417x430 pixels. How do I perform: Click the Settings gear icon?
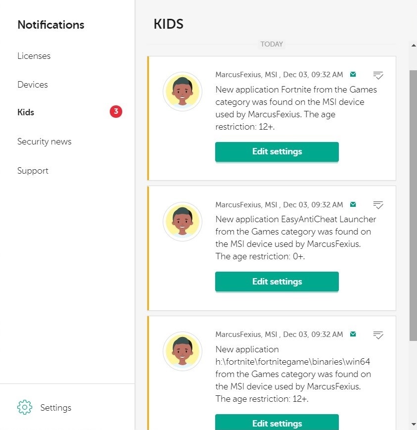pos(24,407)
